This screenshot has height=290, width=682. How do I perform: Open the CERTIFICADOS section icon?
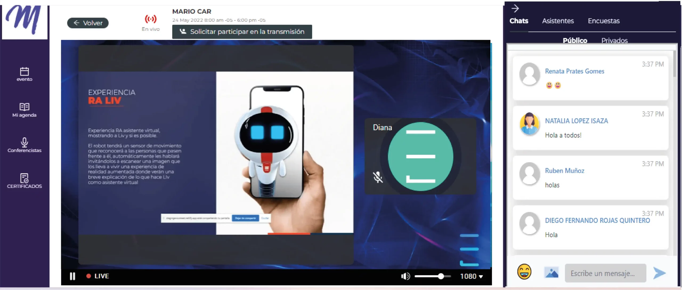point(24,178)
